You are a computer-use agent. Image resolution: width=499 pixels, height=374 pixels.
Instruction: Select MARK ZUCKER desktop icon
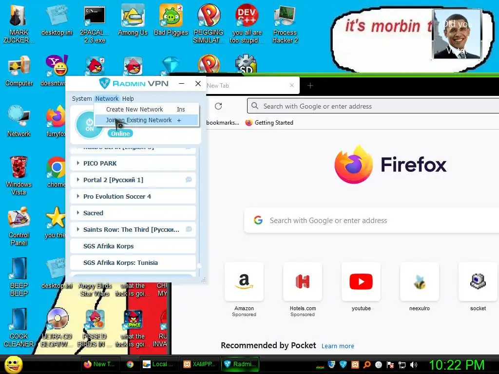pos(19,23)
